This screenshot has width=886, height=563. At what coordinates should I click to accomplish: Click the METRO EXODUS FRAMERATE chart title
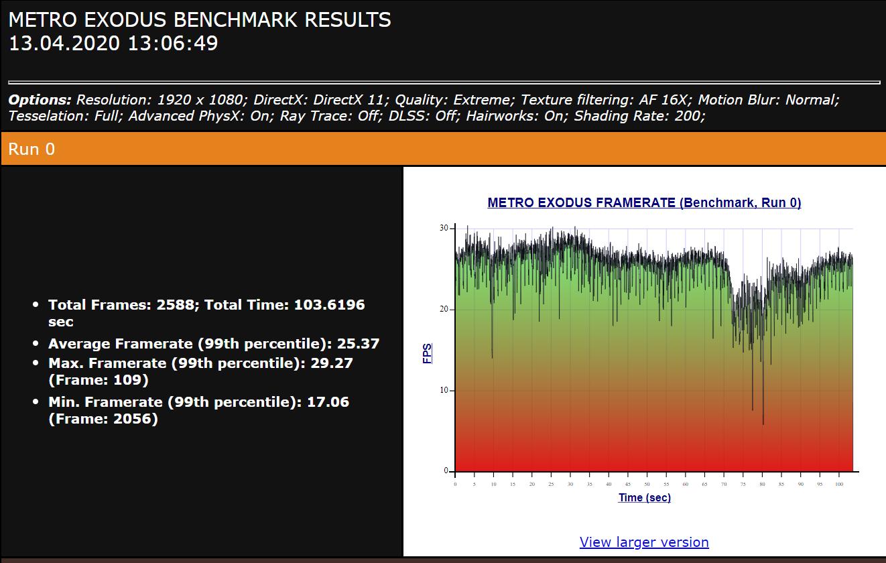click(644, 203)
